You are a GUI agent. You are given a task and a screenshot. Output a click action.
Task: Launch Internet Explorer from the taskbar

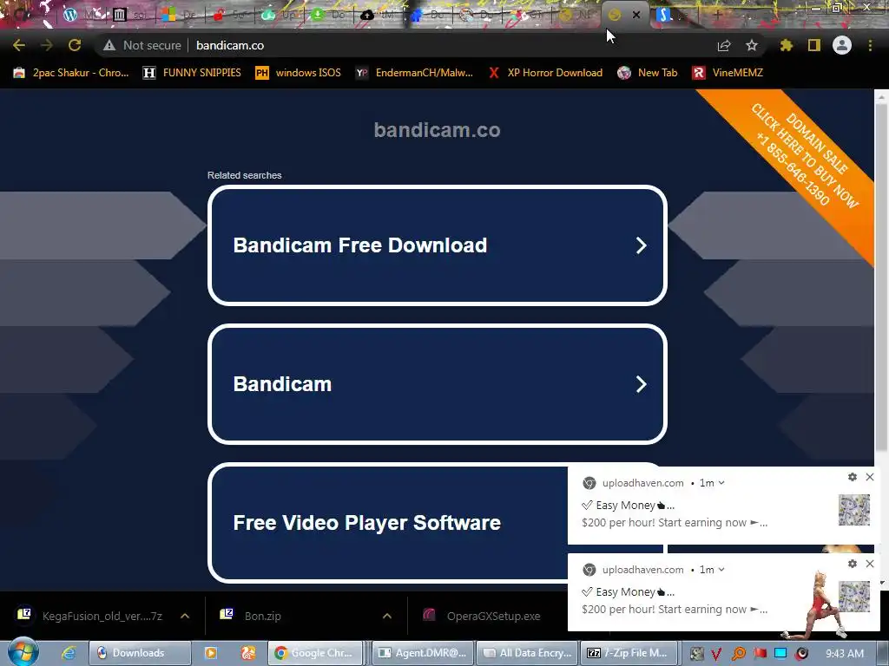click(69, 653)
